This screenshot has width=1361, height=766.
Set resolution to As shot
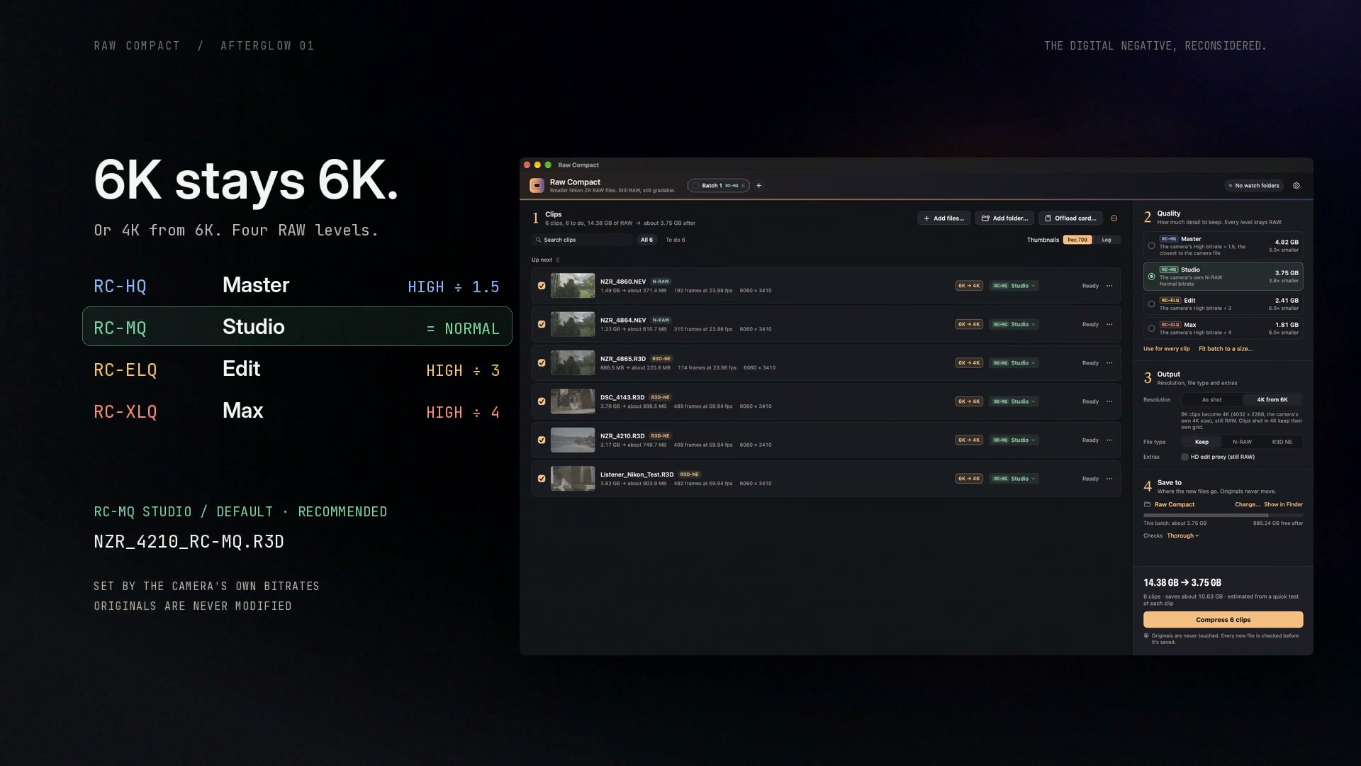coord(1211,400)
